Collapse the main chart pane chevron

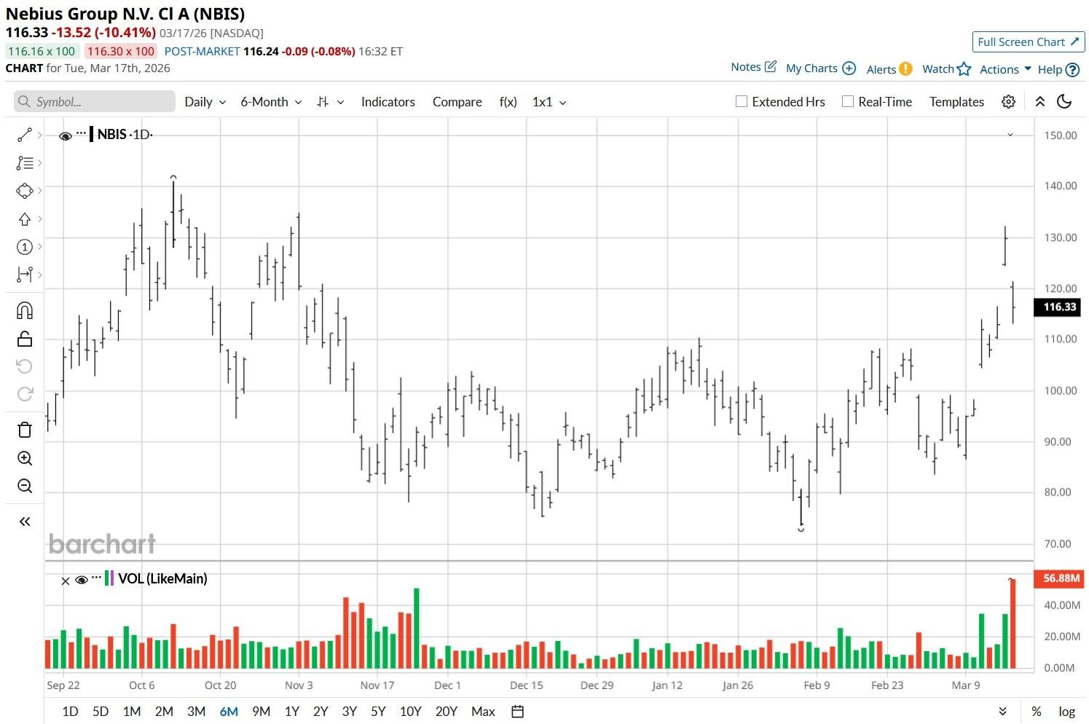click(1010, 135)
